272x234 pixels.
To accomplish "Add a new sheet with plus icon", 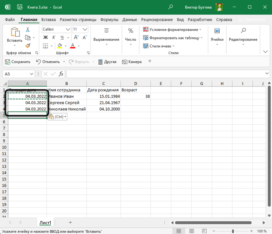I will [70, 222].
